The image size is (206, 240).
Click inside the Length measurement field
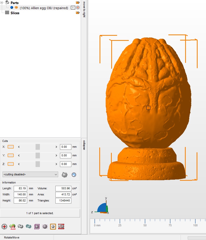pos(21,188)
